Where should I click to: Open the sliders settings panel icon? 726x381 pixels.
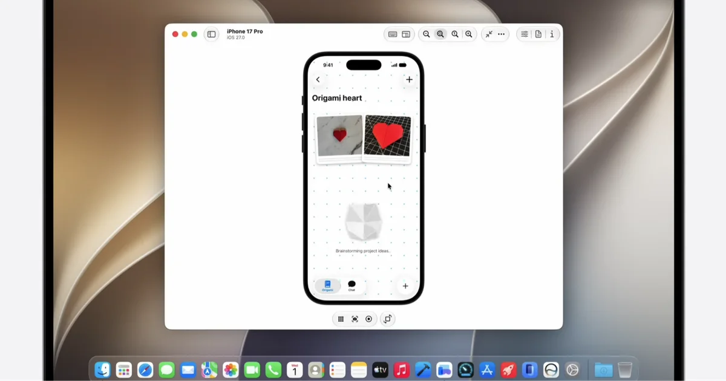pos(525,34)
